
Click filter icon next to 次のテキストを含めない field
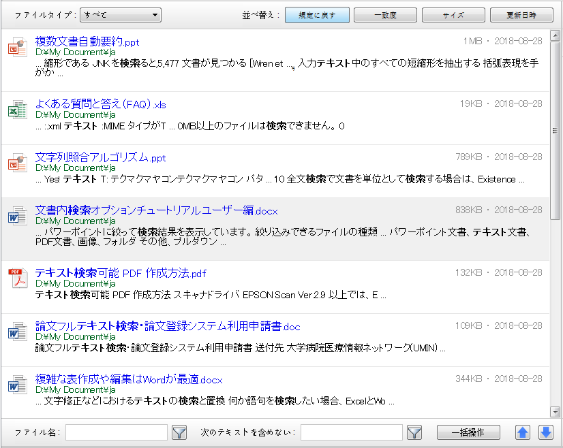coord(414,432)
